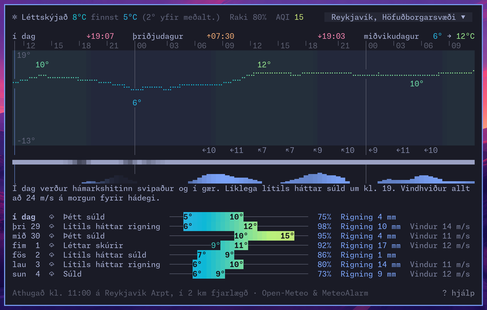This screenshot has height=310, width=487.
Task: Select the miðvikudagur day header
Action: click(391, 36)
